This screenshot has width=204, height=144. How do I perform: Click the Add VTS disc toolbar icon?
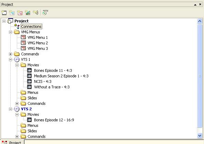(x=45, y=12)
